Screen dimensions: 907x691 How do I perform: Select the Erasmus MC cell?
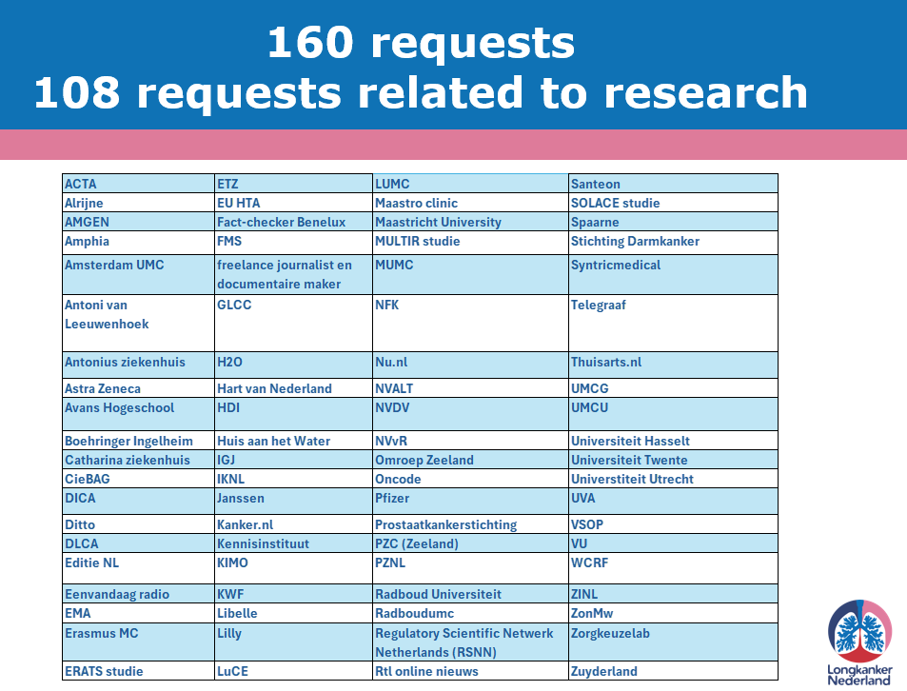[138, 642]
